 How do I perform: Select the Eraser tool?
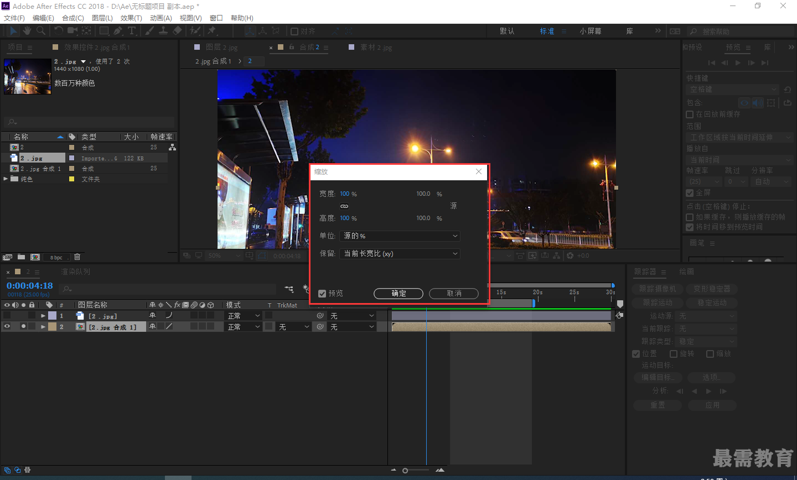pos(177,31)
